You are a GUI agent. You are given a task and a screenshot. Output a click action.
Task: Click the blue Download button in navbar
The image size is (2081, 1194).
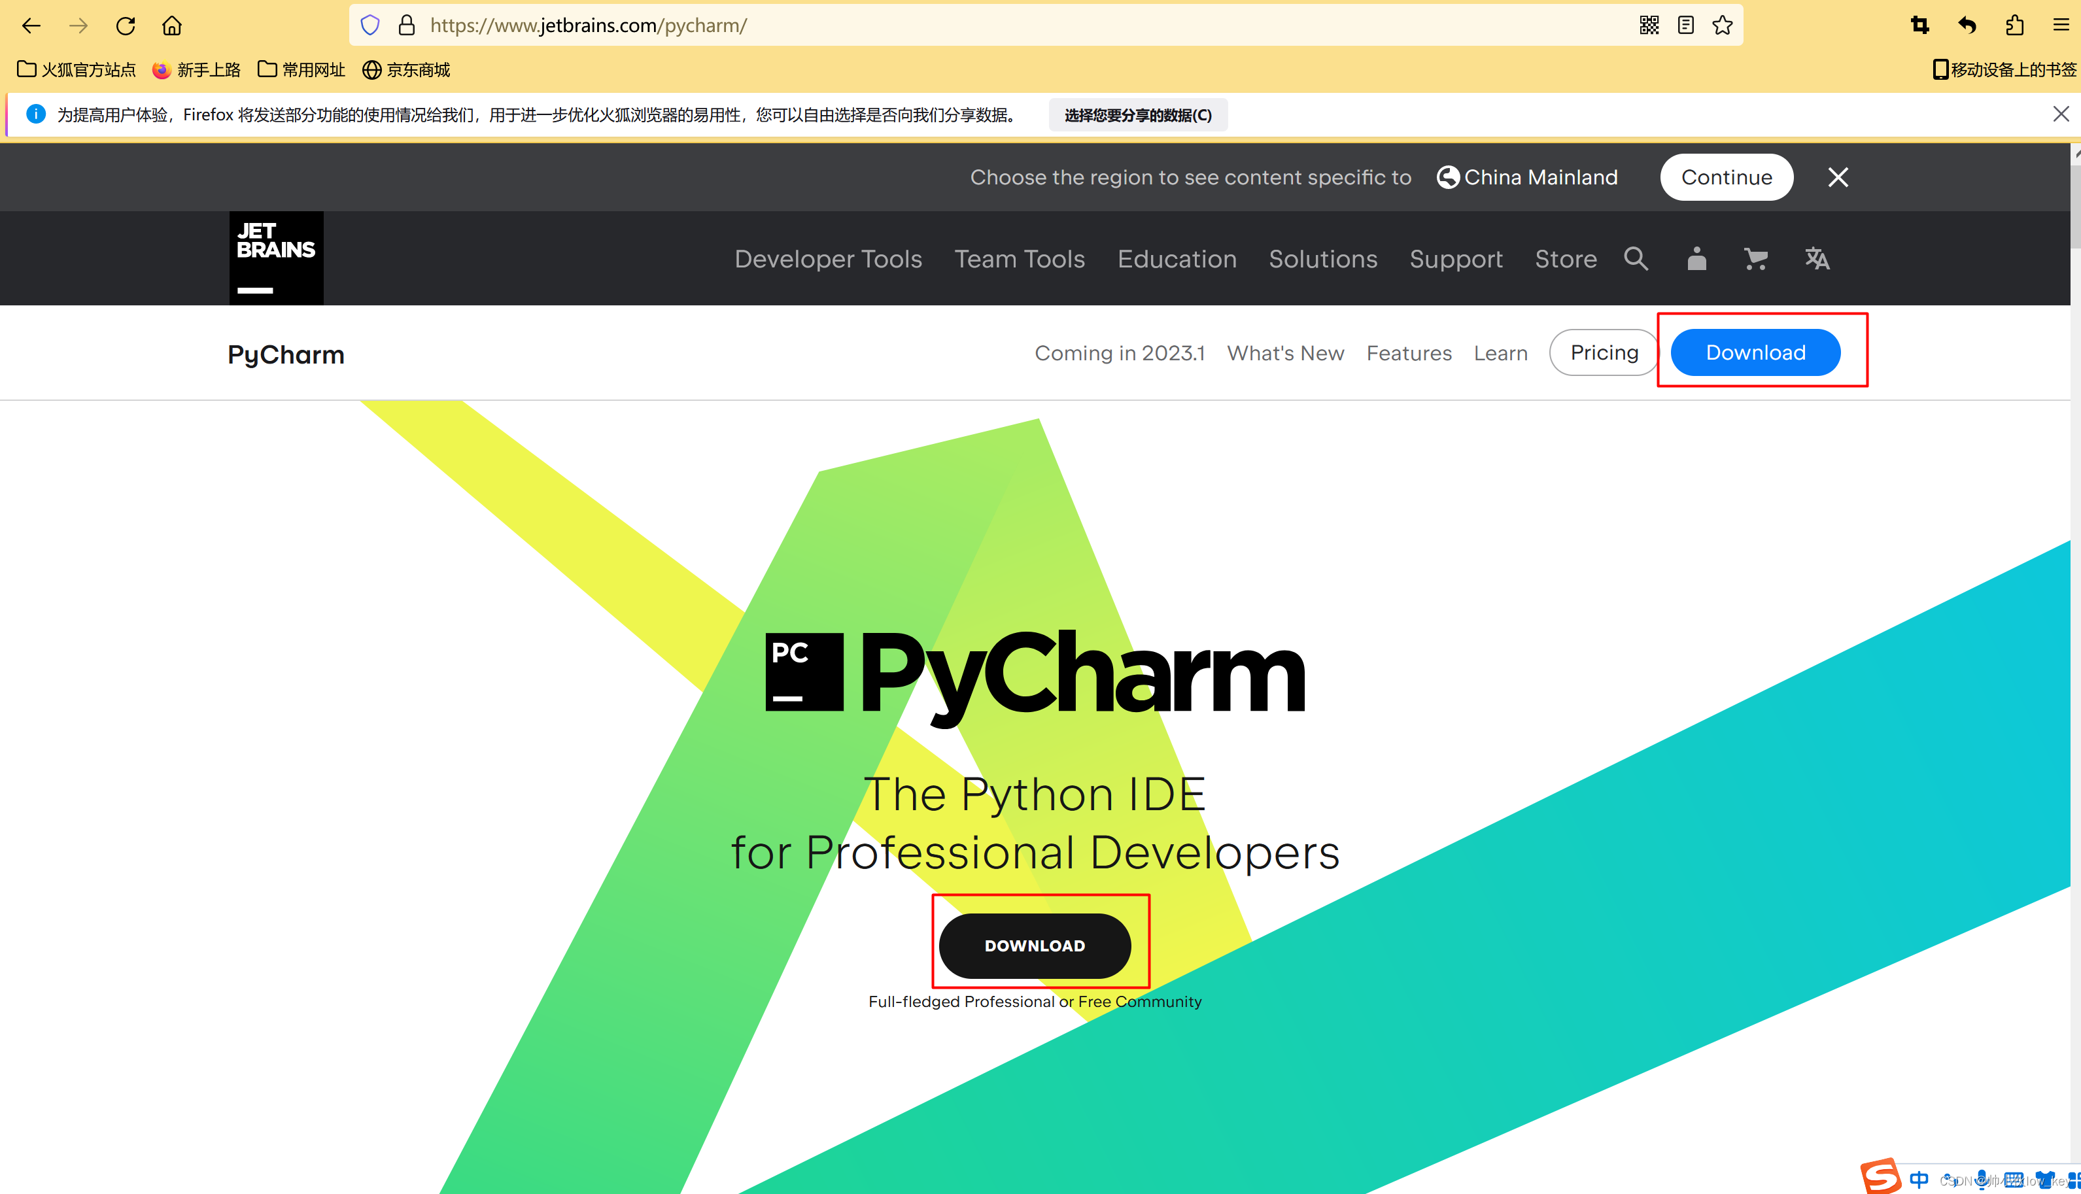point(1755,351)
